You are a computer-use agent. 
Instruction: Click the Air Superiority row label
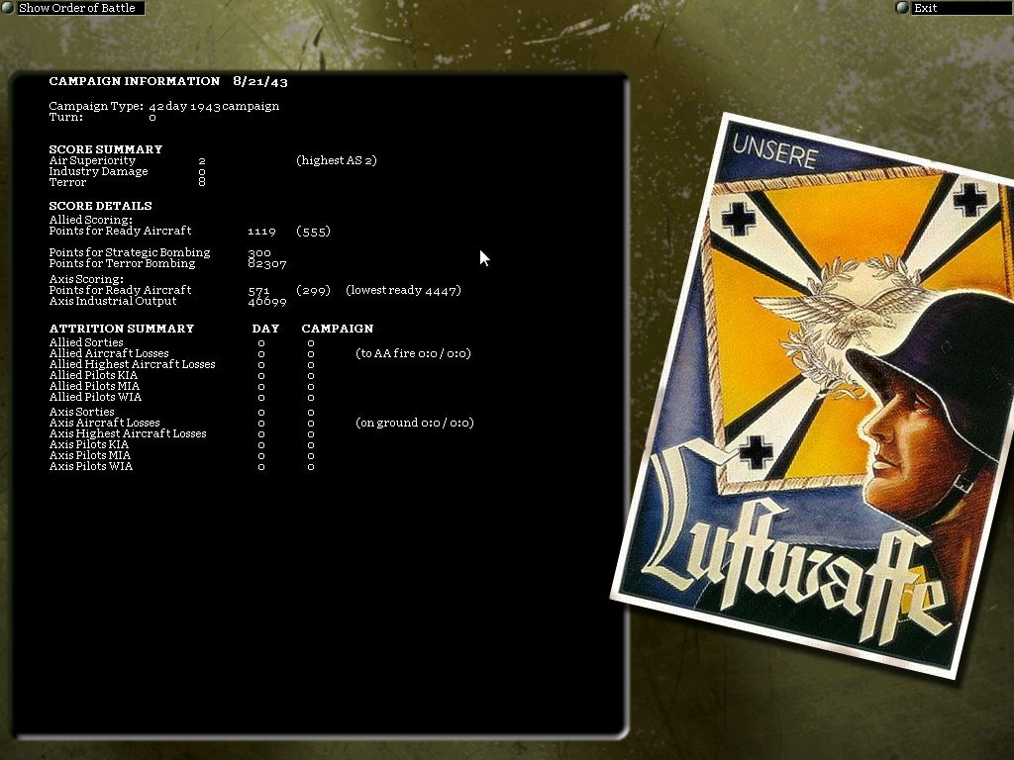point(92,160)
